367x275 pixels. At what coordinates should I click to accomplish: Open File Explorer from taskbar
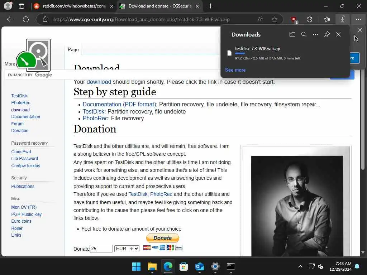pos(152,266)
